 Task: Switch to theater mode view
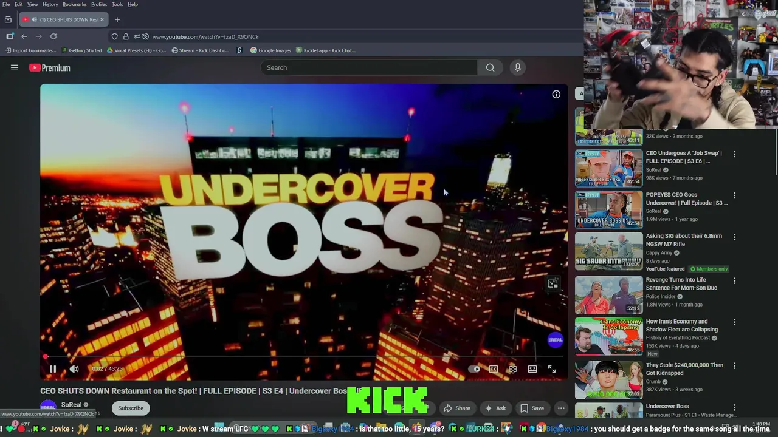[532, 369]
